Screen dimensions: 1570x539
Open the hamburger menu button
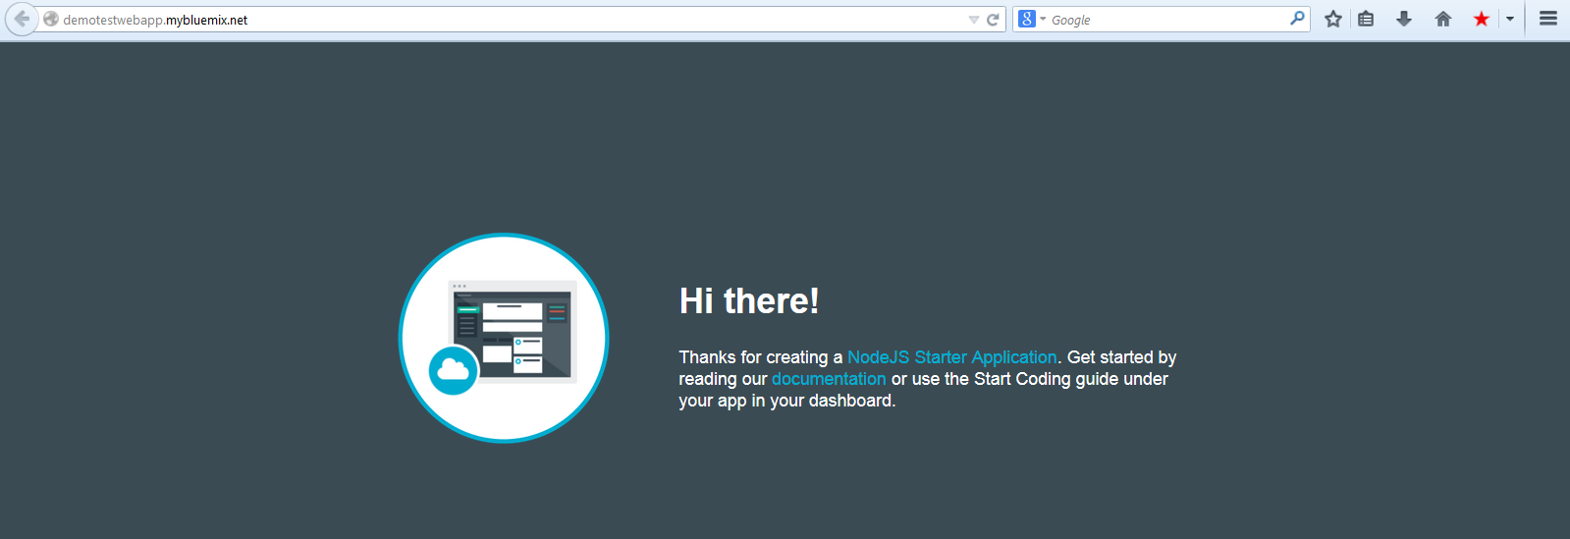(x=1548, y=19)
